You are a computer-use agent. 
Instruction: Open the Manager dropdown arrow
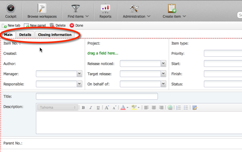[79, 74]
